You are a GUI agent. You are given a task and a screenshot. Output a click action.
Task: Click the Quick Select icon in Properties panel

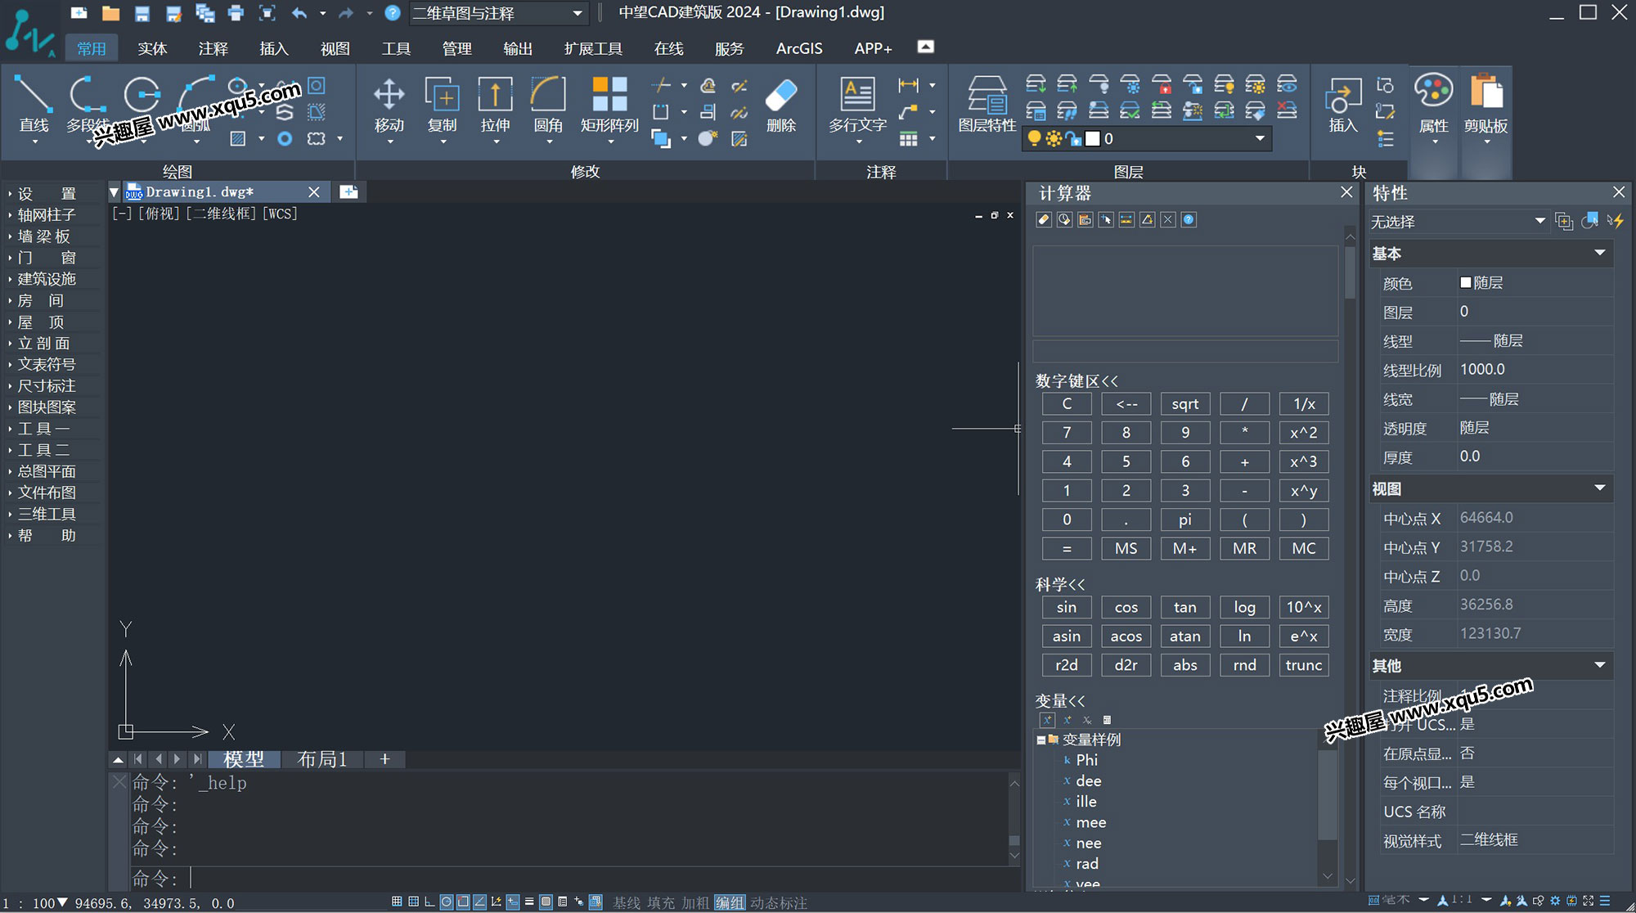click(1615, 221)
